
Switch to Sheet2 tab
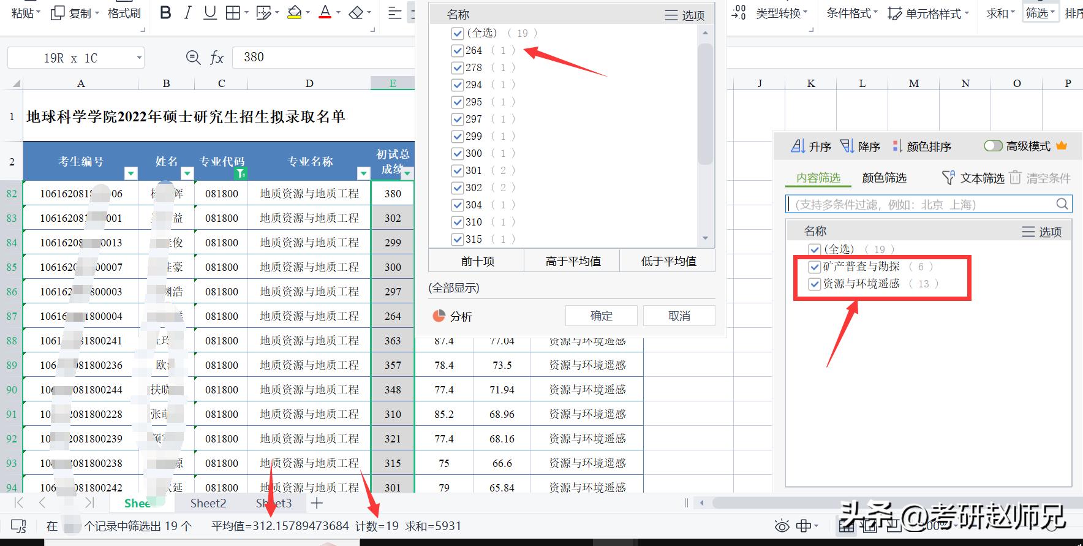pyautogui.click(x=208, y=503)
